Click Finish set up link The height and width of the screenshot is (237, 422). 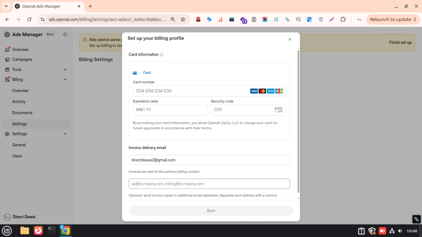(x=400, y=42)
